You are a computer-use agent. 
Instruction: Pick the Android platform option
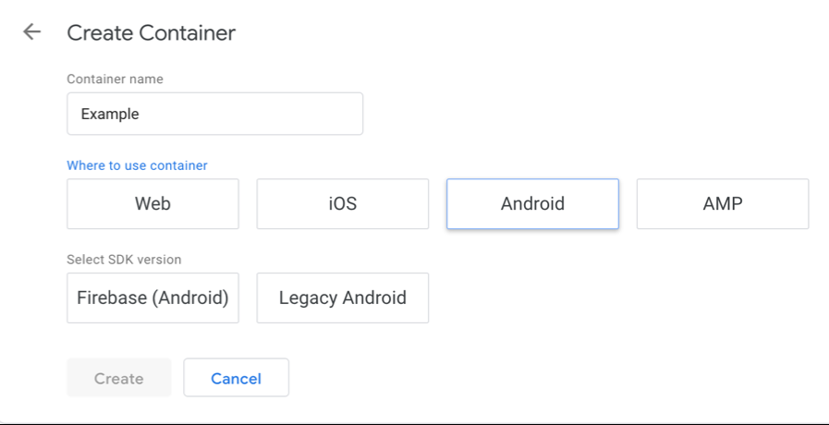tap(532, 204)
